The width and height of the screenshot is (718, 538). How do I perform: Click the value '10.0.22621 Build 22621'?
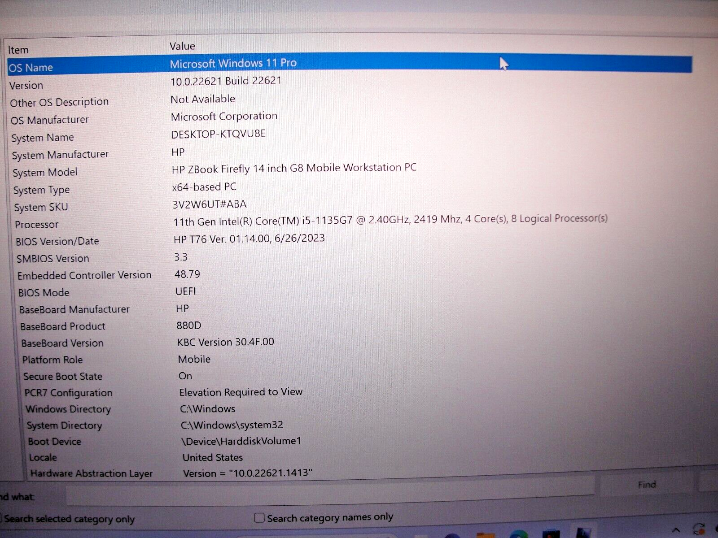point(226,81)
